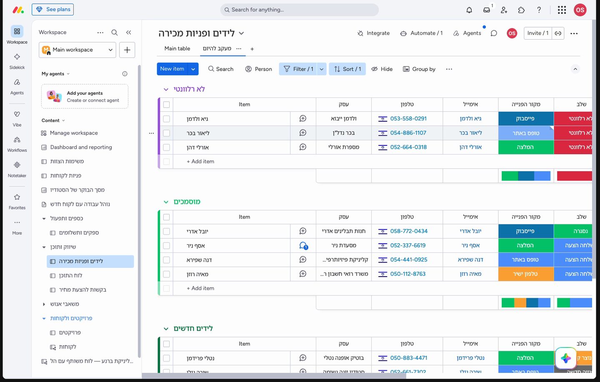Viewport: 600px width, 382px height.
Task: Add a new view with plus tab
Action: click(x=252, y=49)
